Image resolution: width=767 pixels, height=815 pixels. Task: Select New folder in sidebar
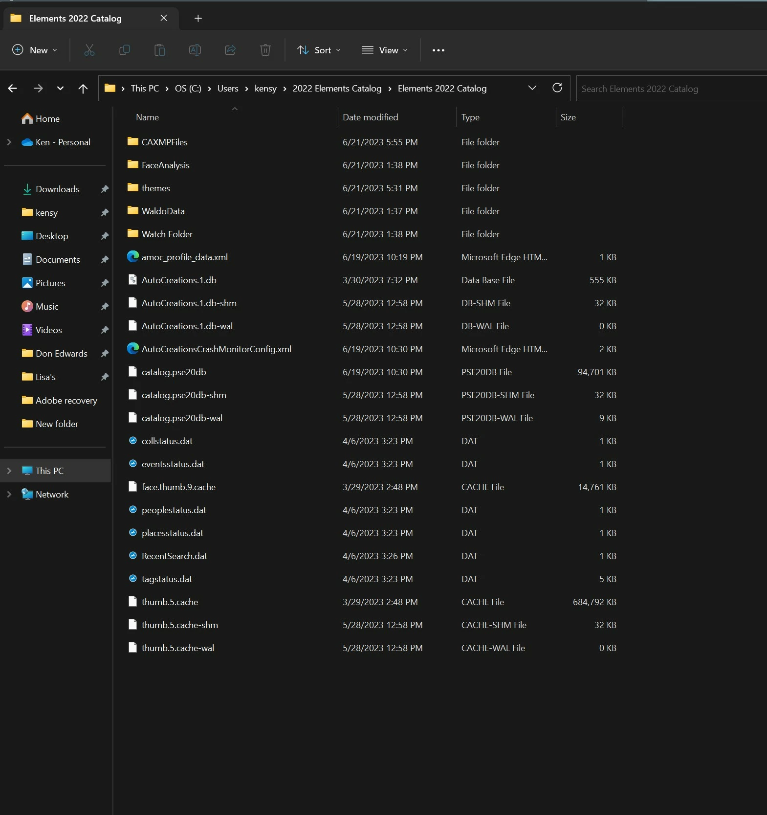click(57, 424)
